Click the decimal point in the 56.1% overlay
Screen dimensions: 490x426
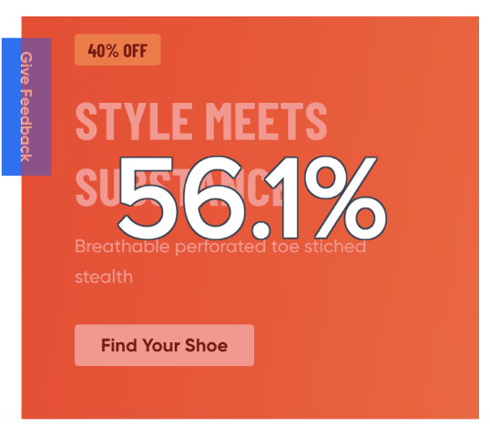260,230
